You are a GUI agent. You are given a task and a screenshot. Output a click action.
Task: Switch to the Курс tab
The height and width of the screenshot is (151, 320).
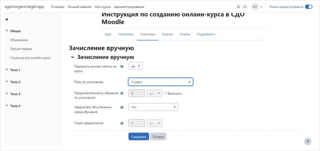[108, 34]
